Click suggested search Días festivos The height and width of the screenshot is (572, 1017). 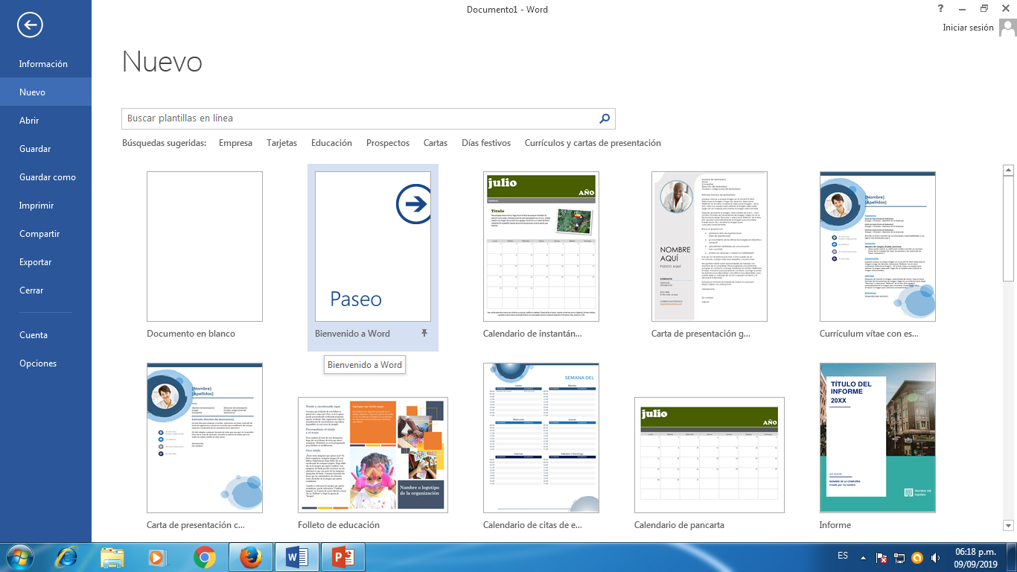[x=486, y=143]
